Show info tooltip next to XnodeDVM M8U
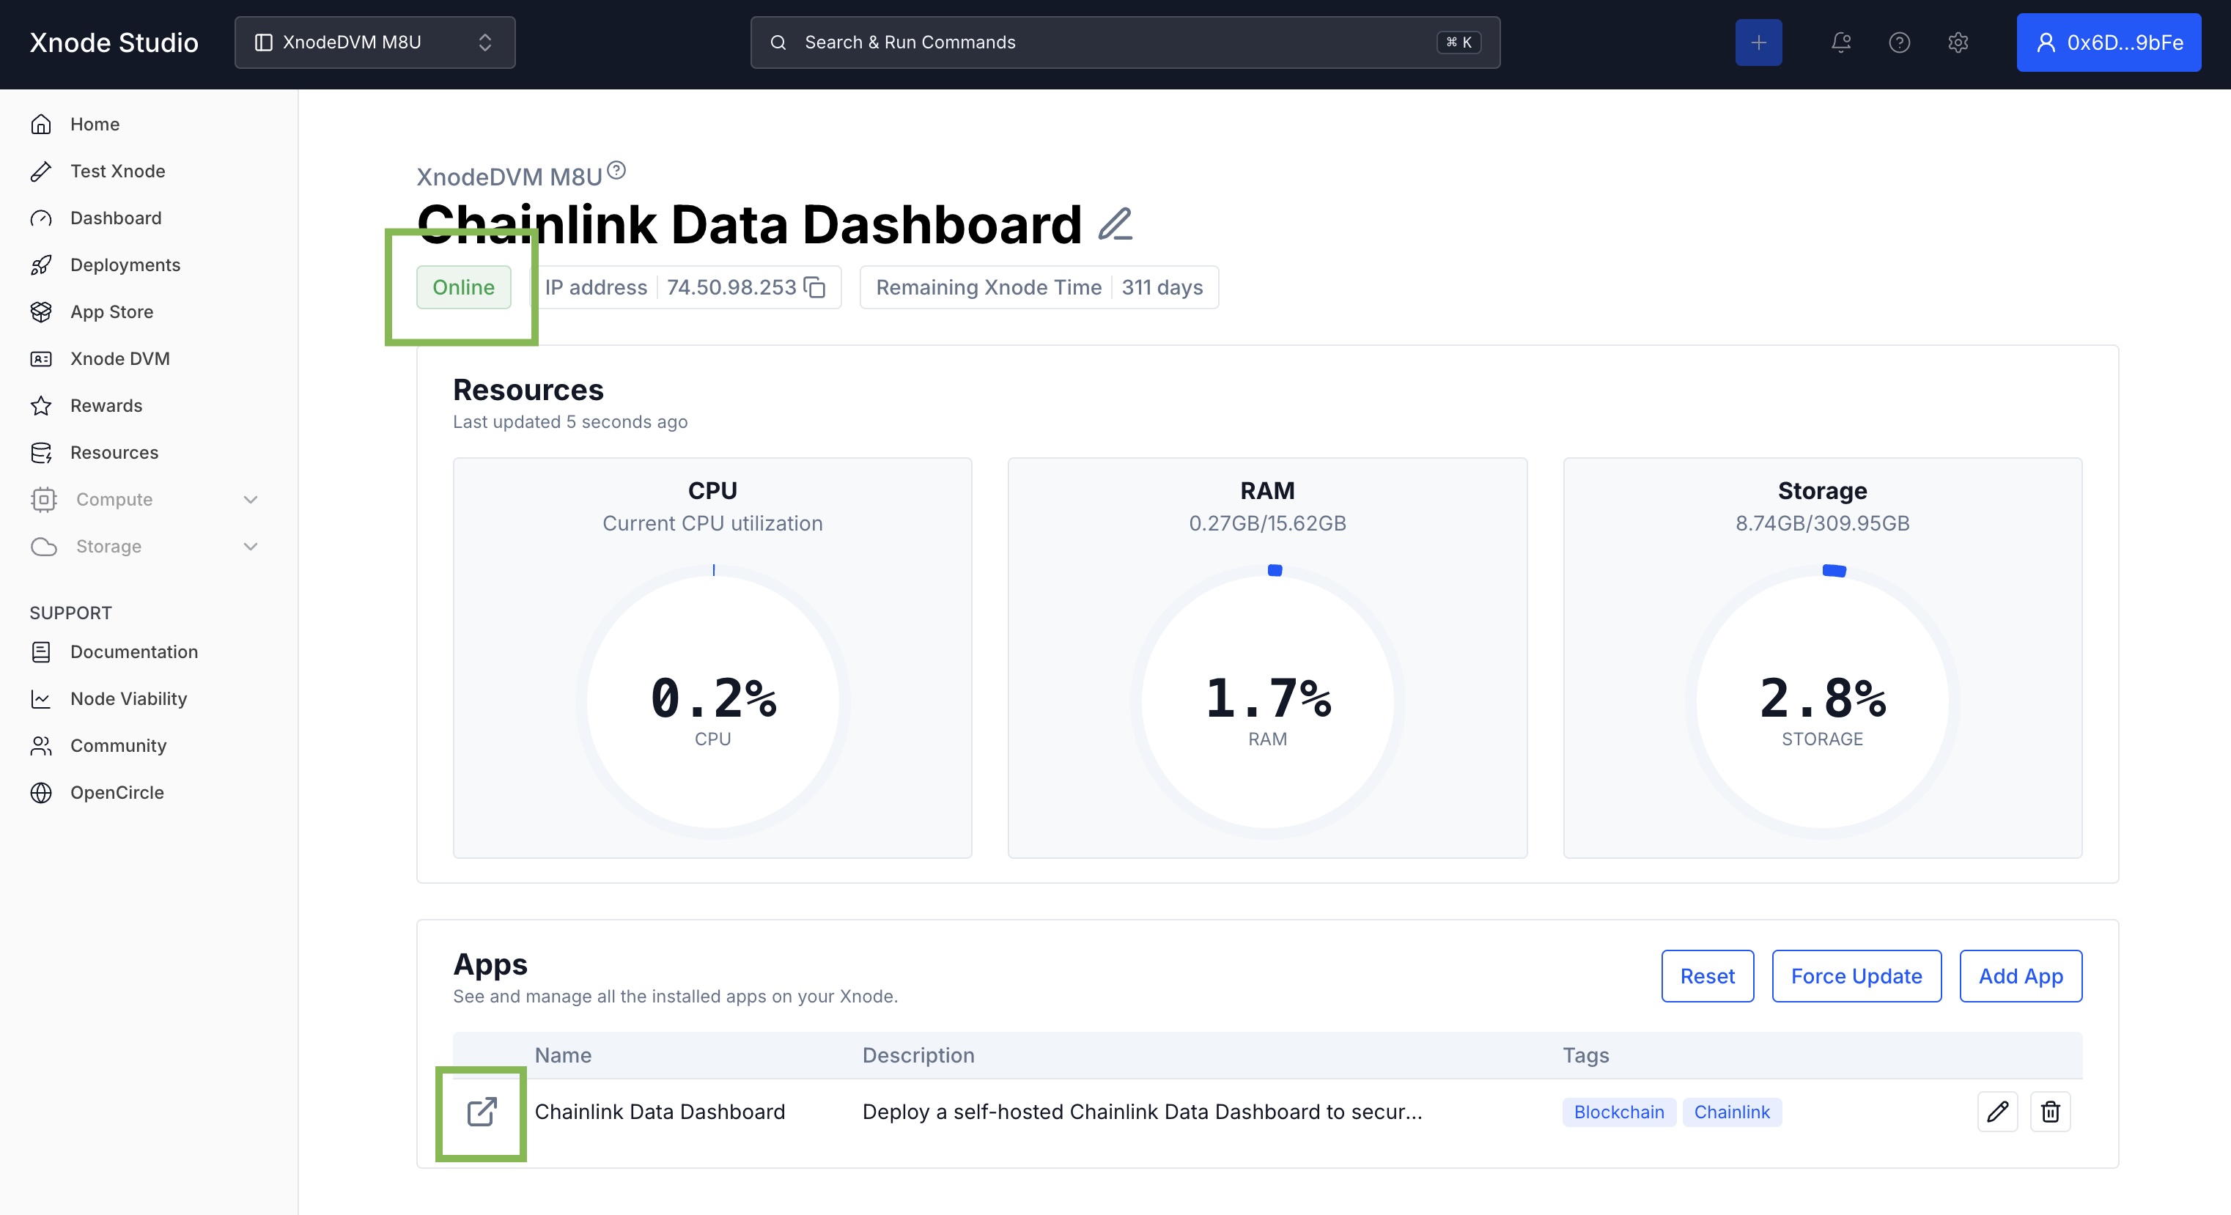This screenshot has width=2231, height=1215. pyautogui.click(x=616, y=170)
